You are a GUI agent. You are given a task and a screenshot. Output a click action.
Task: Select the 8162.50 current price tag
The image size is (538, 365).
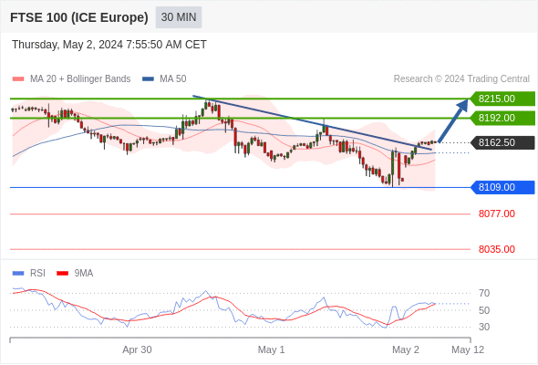pyautogui.click(x=502, y=142)
